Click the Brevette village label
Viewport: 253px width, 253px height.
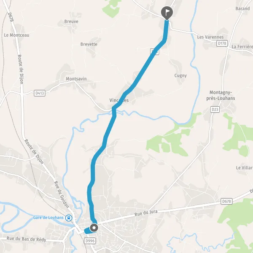click(89, 44)
